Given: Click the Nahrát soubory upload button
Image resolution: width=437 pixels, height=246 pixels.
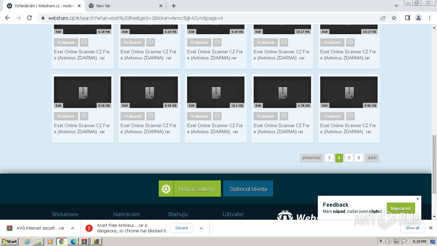Looking at the screenshot, I should tap(190, 189).
